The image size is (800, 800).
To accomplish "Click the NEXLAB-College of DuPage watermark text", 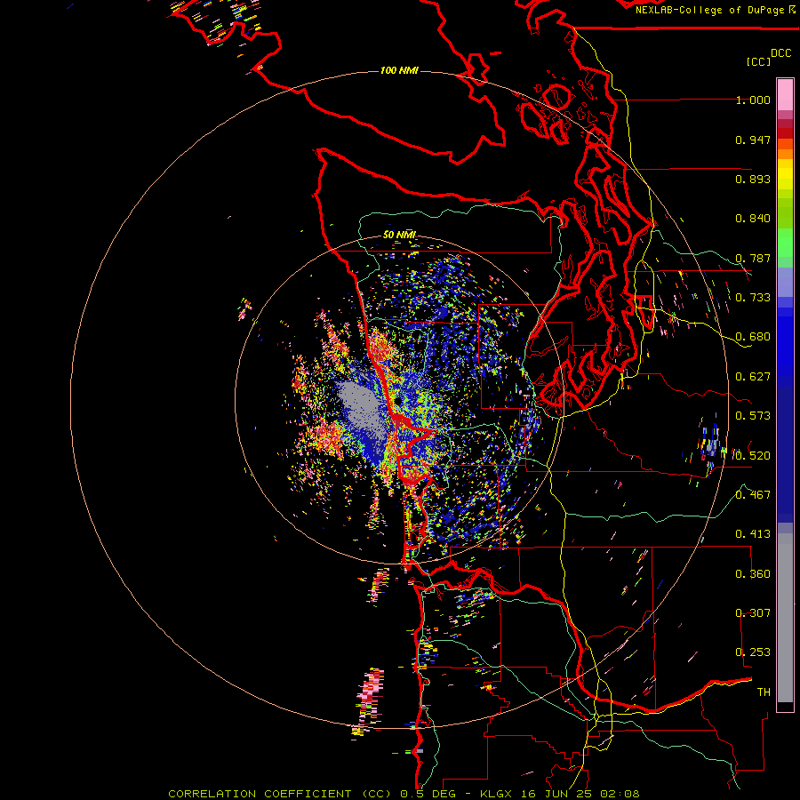I will point(715,10).
